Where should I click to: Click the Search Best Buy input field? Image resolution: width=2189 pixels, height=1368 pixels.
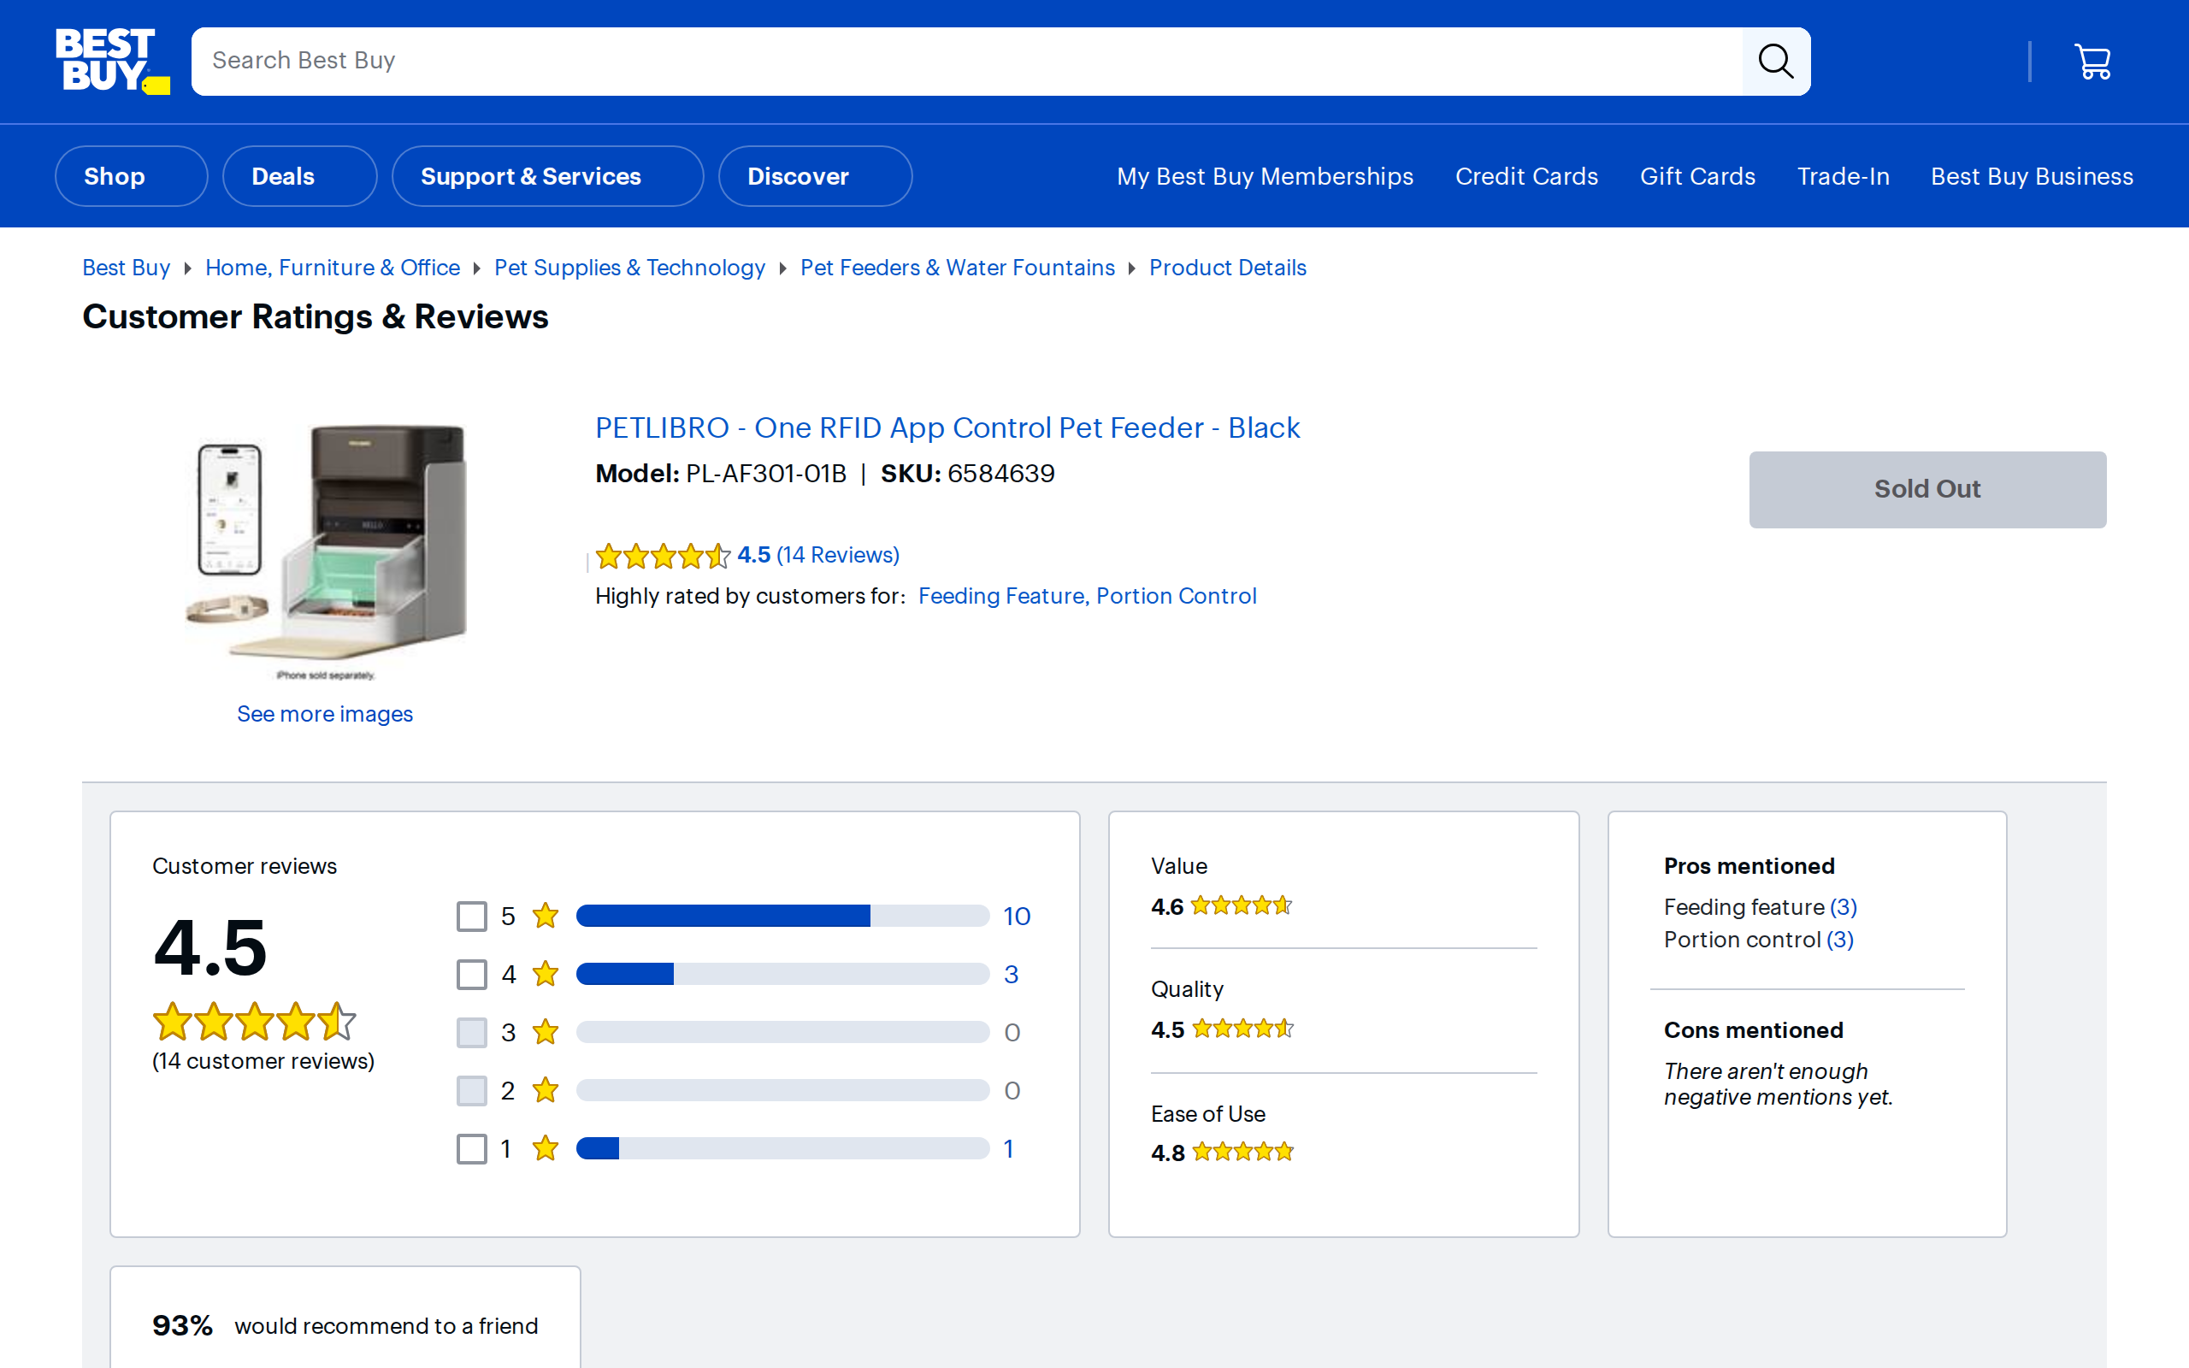tap(967, 62)
